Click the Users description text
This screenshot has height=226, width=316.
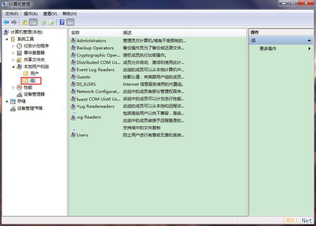tap(153, 135)
